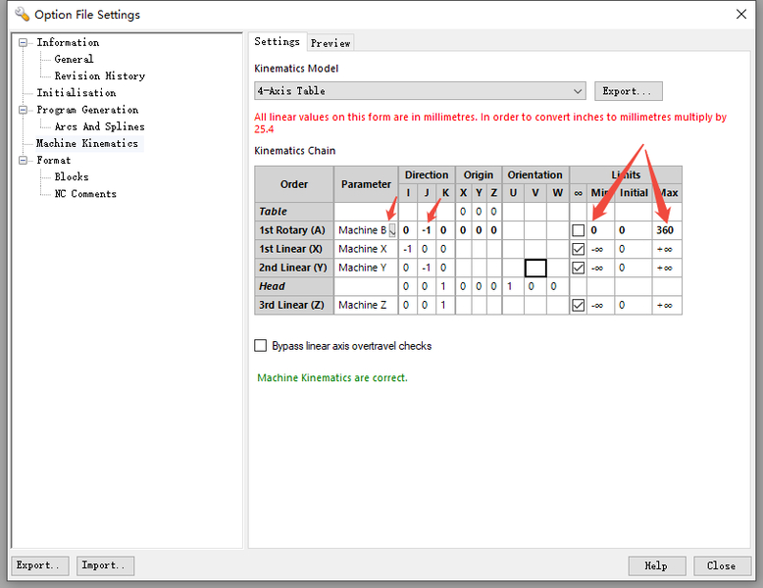Click the Direction column header
The height and width of the screenshot is (588, 763).
tap(427, 175)
